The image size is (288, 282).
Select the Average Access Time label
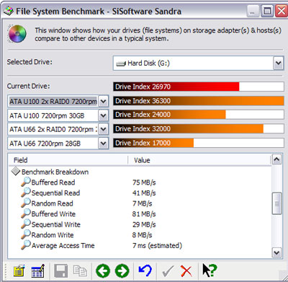click(x=63, y=246)
